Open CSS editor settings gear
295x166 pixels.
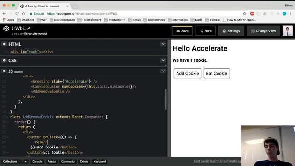(4, 60)
